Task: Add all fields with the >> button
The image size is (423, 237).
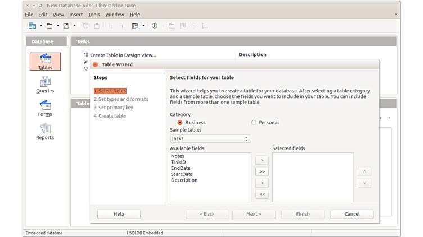Action: (262, 171)
